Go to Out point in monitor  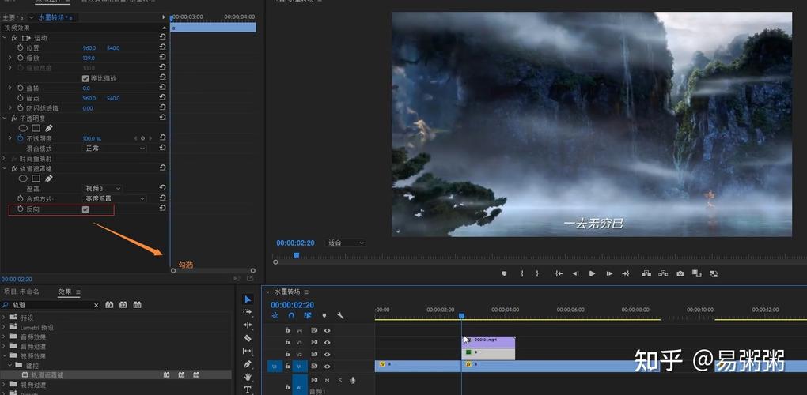[625, 274]
